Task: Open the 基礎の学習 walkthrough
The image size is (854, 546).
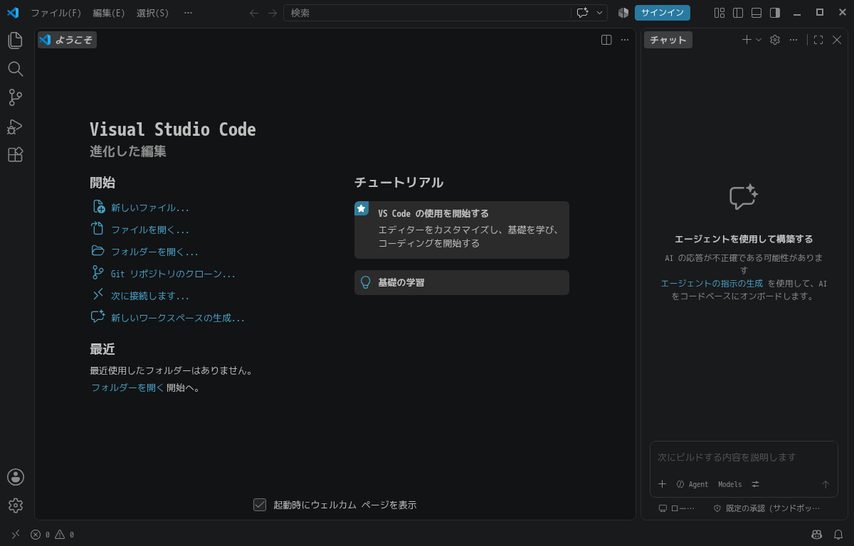Action: tap(462, 282)
